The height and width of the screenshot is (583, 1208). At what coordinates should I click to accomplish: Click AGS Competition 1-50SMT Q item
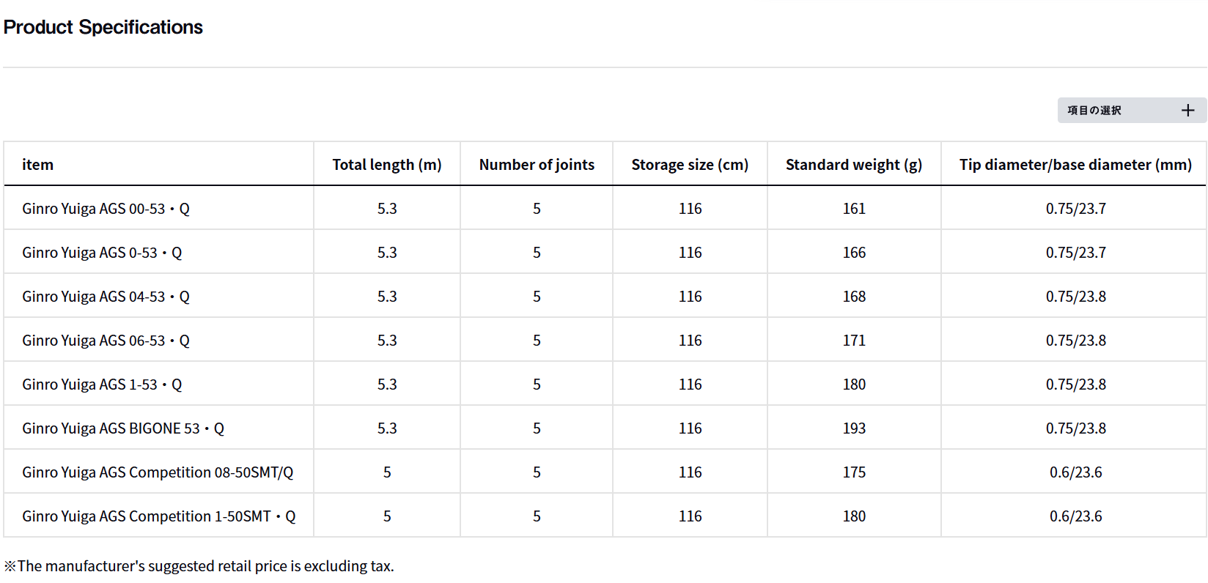tap(159, 516)
